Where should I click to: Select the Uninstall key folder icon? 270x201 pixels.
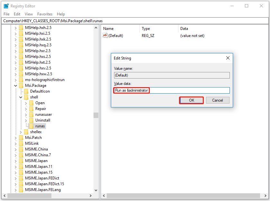pyautogui.click(x=32, y=120)
